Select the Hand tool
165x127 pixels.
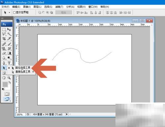[4, 78]
